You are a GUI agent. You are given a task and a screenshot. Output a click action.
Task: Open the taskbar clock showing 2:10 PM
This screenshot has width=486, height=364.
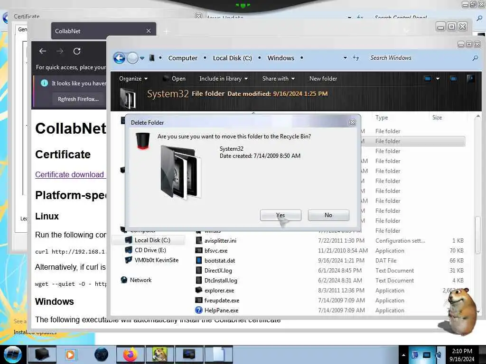click(x=462, y=355)
